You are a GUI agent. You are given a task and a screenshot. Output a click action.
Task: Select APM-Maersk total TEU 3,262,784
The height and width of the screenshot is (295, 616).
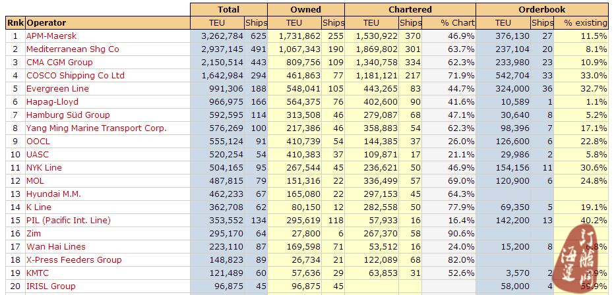222,36
